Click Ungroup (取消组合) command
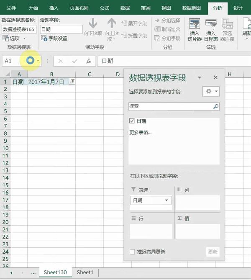This screenshot has width=251, height=280. pyautogui.click(x=167, y=29)
